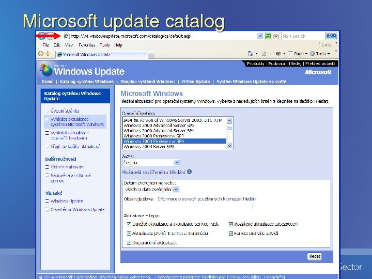Toggle Rozšířené aktualizace zabezpečení checkbox
372x279 pixels.
click(x=231, y=224)
